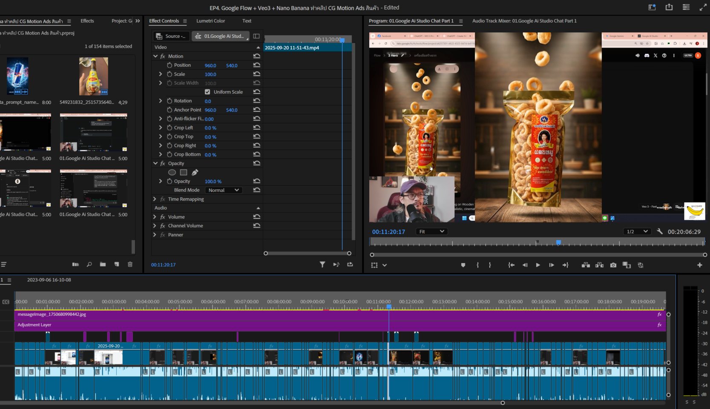Open the Blend Mode Normal dropdown
This screenshot has height=409, width=710.
tap(224, 190)
